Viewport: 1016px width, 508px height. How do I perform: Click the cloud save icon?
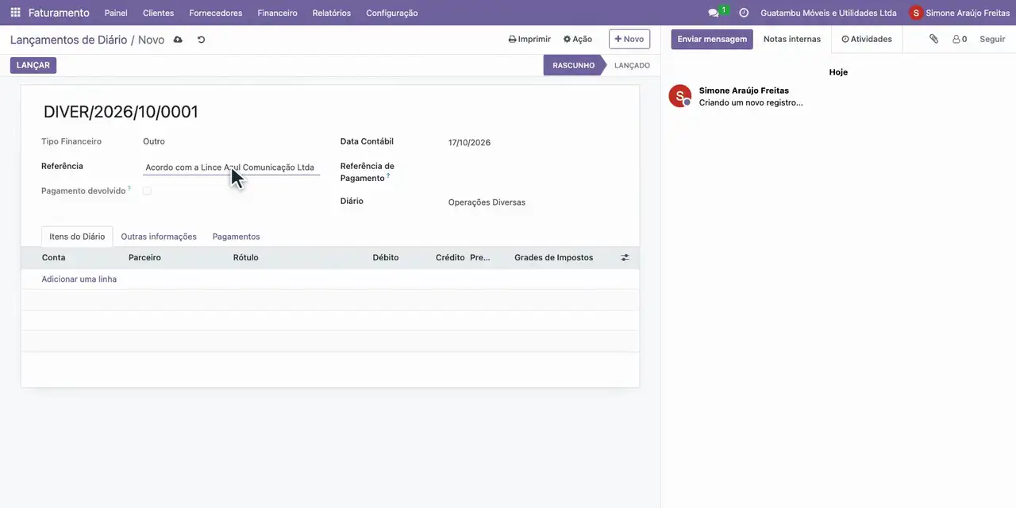178,40
